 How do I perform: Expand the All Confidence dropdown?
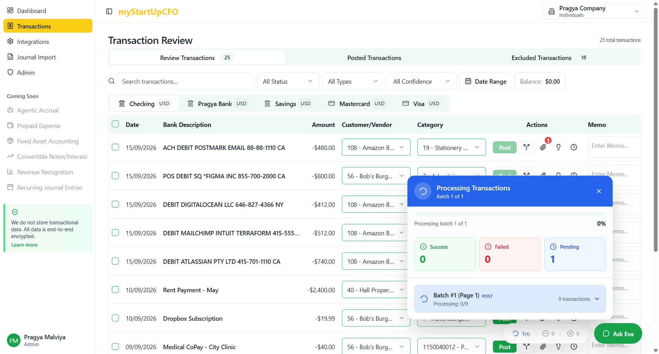pos(421,81)
